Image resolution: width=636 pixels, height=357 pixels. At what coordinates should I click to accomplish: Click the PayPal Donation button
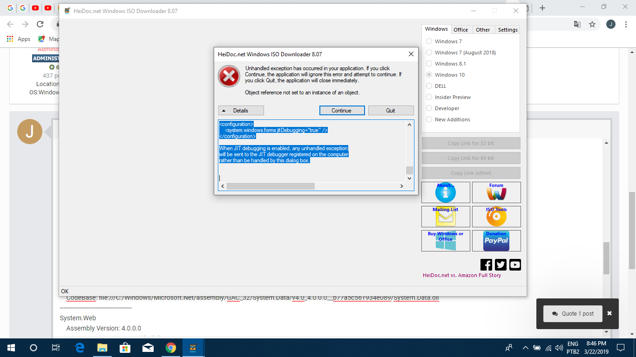tap(496, 241)
